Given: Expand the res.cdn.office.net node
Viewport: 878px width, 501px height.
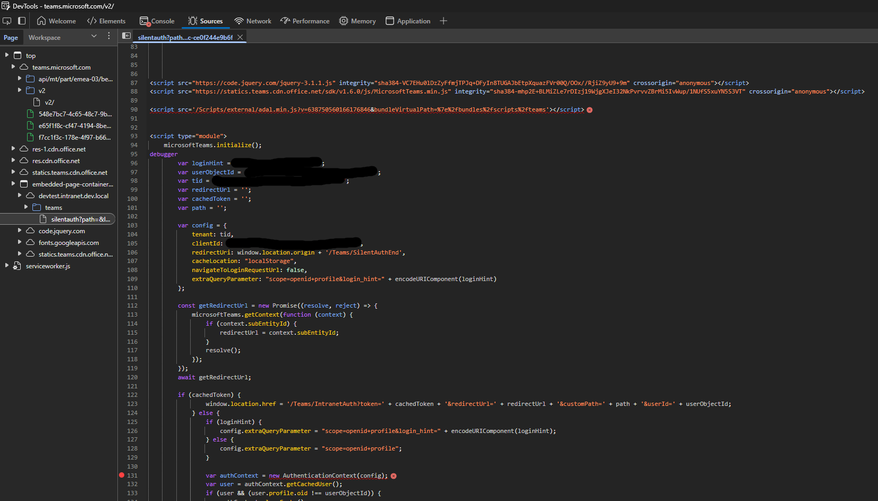Looking at the screenshot, I should [13, 160].
